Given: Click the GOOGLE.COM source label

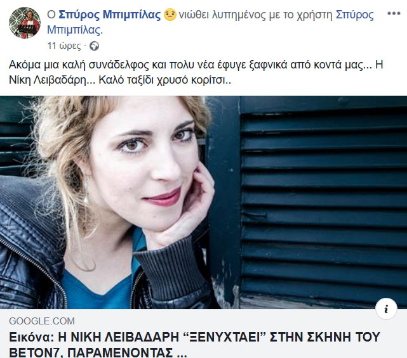Looking at the screenshot, I should click(x=42, y=321).
